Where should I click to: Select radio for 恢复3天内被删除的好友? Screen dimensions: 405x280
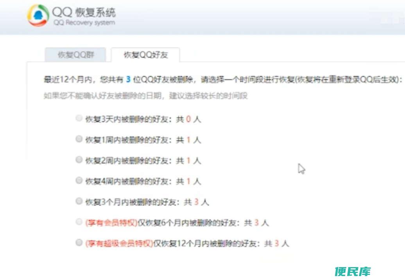pos(79,118)
